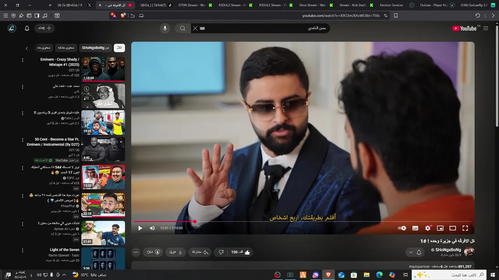Dislike the video with thumbs down
Image resolution: width=499 pixels, height=280 pixels.
(221, 252)
